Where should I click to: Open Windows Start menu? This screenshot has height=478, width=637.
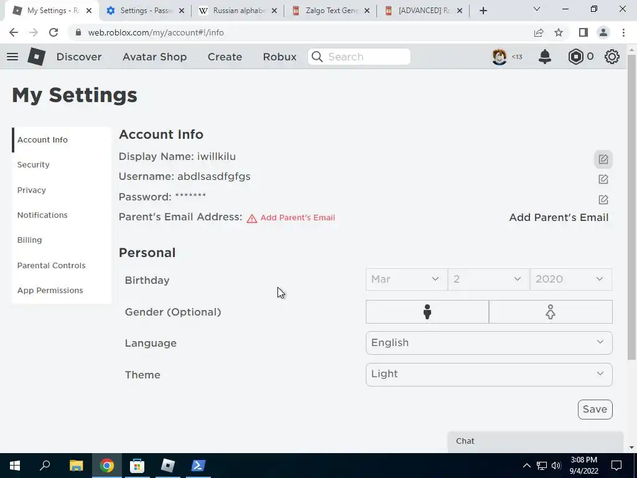[x=15, y=466]
